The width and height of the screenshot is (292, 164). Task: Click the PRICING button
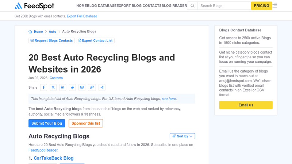[x=261, y=6]
